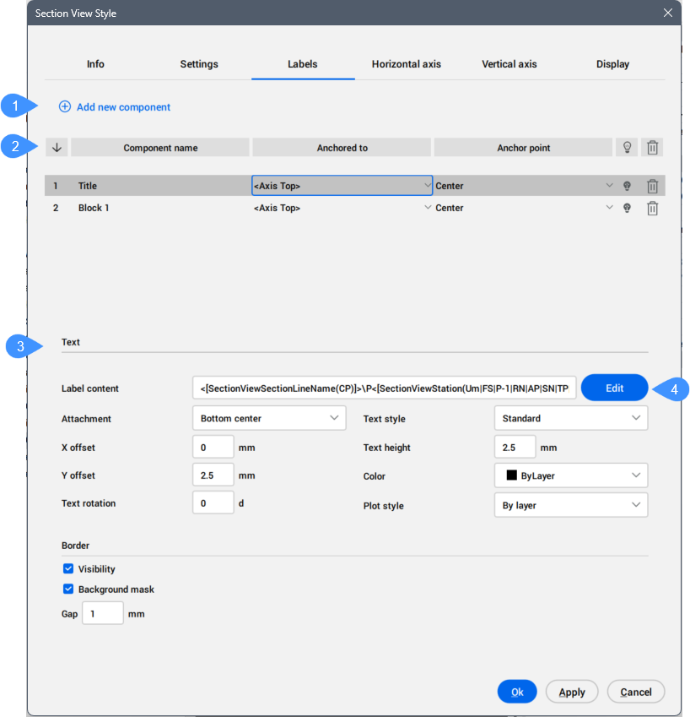The width and height of the screenshot is (690, 717).
Task: Click the plus icon beside Add new component
Action: 65,107
